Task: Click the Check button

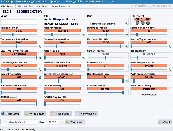Action: pos(165,122)
